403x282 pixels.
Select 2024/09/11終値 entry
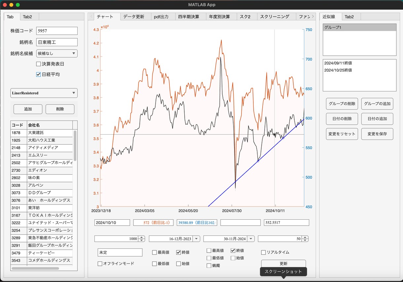click(359, 63)
